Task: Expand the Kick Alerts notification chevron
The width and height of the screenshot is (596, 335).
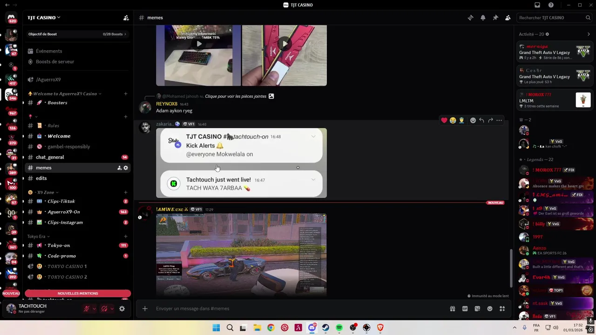Action: point(313,136)
